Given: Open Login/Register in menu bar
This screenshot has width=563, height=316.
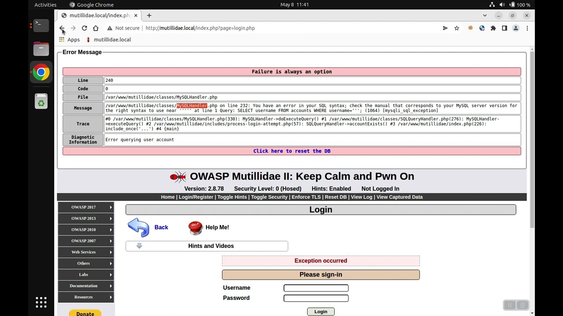Looking at the screenshot, I should tap(196, 197).
